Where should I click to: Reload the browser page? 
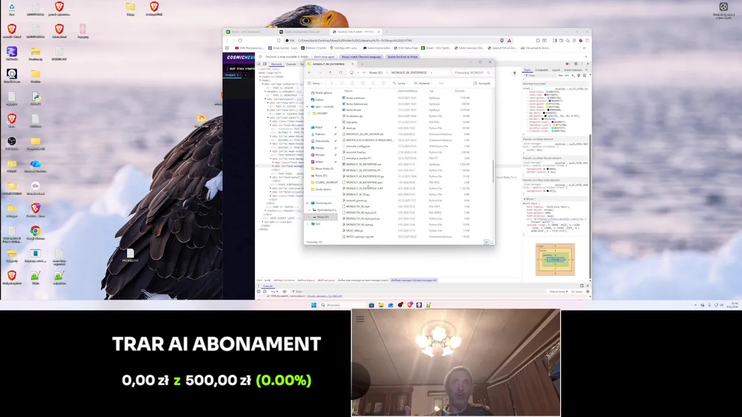point(240,41)
